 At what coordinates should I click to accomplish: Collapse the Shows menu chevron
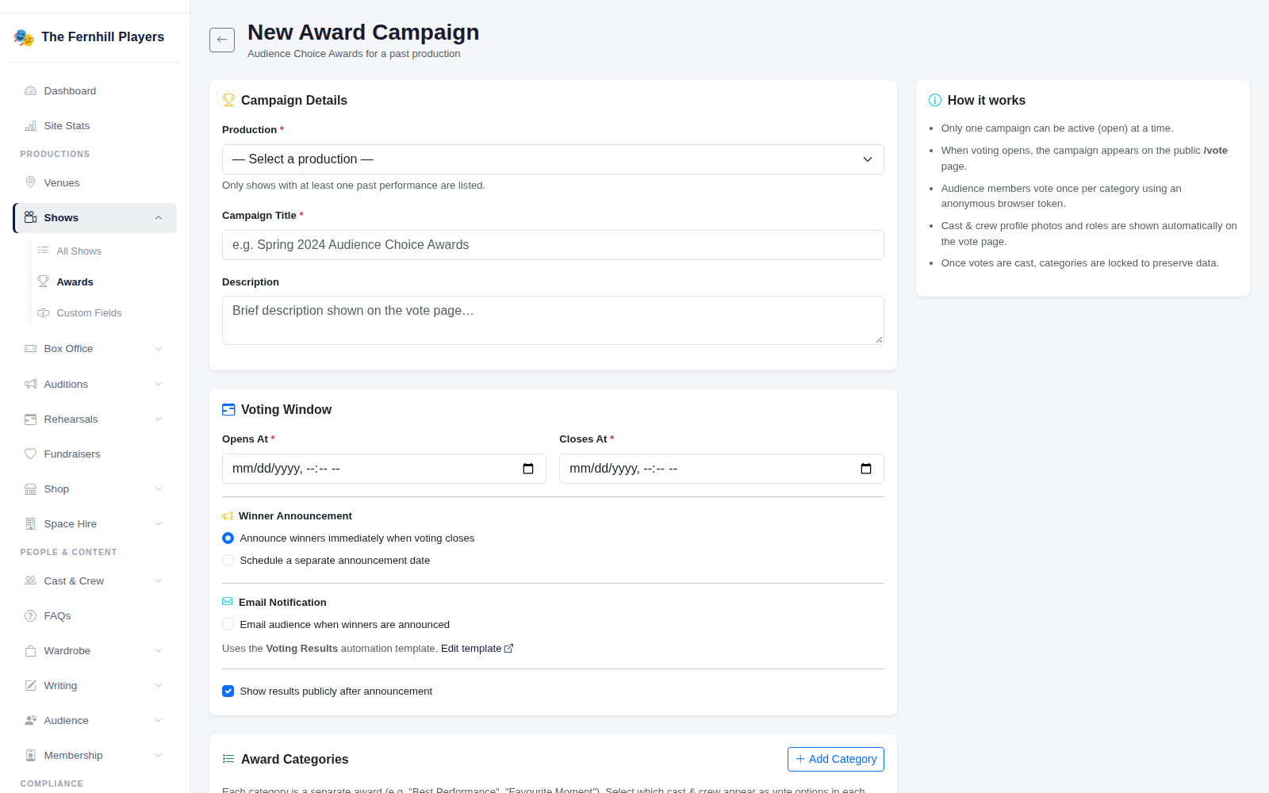click(159, 218)
